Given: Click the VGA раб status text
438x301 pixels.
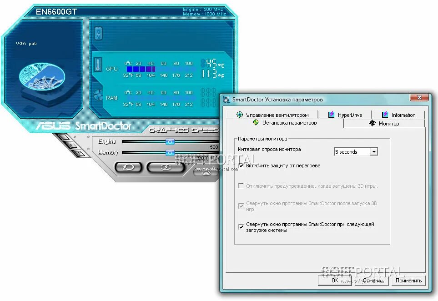Looking at the screenshot, I should 26,44.
